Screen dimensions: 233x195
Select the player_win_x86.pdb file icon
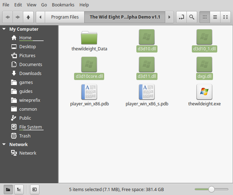coord(89,92)
